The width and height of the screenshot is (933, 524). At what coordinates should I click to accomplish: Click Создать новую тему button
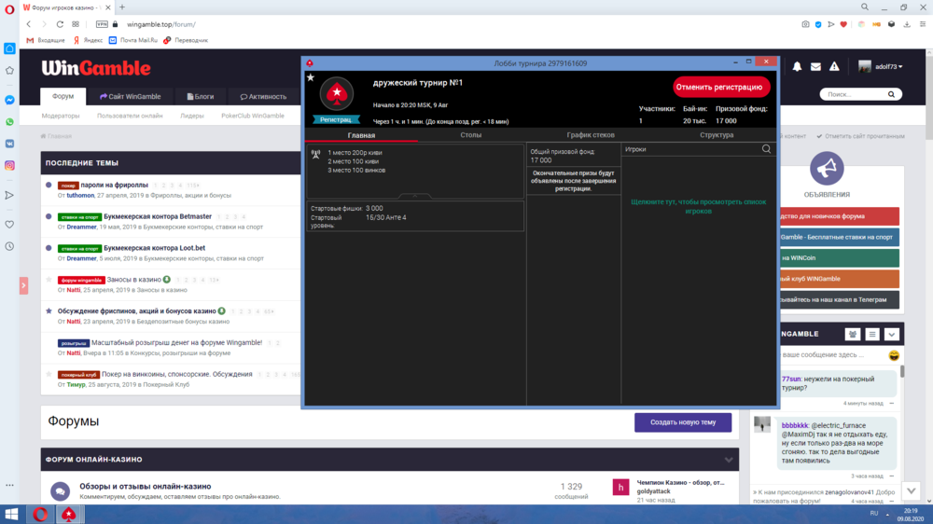point(683,422)
